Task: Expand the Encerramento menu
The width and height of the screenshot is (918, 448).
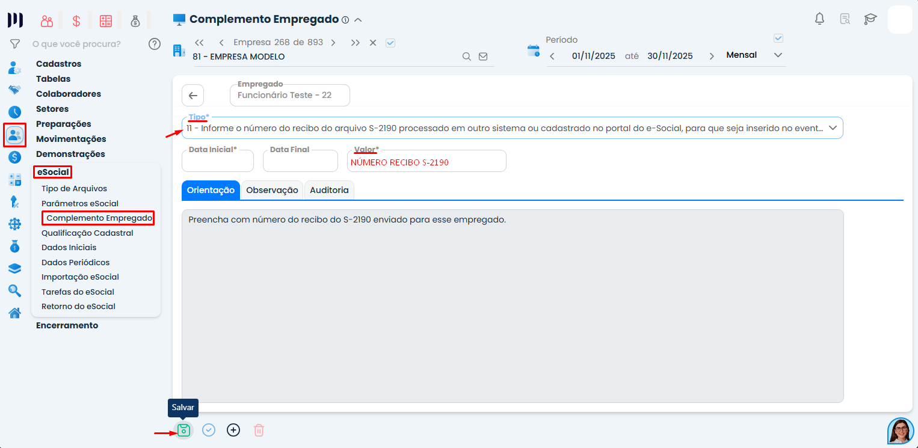Action: pyautogui.click(x=67, y=325)
